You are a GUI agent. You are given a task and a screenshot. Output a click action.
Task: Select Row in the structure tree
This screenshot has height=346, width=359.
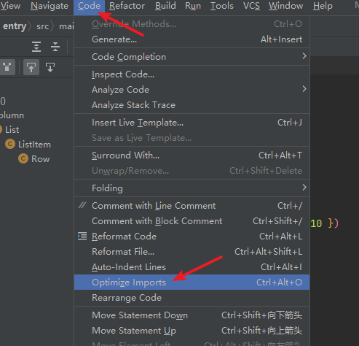click(40, 159)
